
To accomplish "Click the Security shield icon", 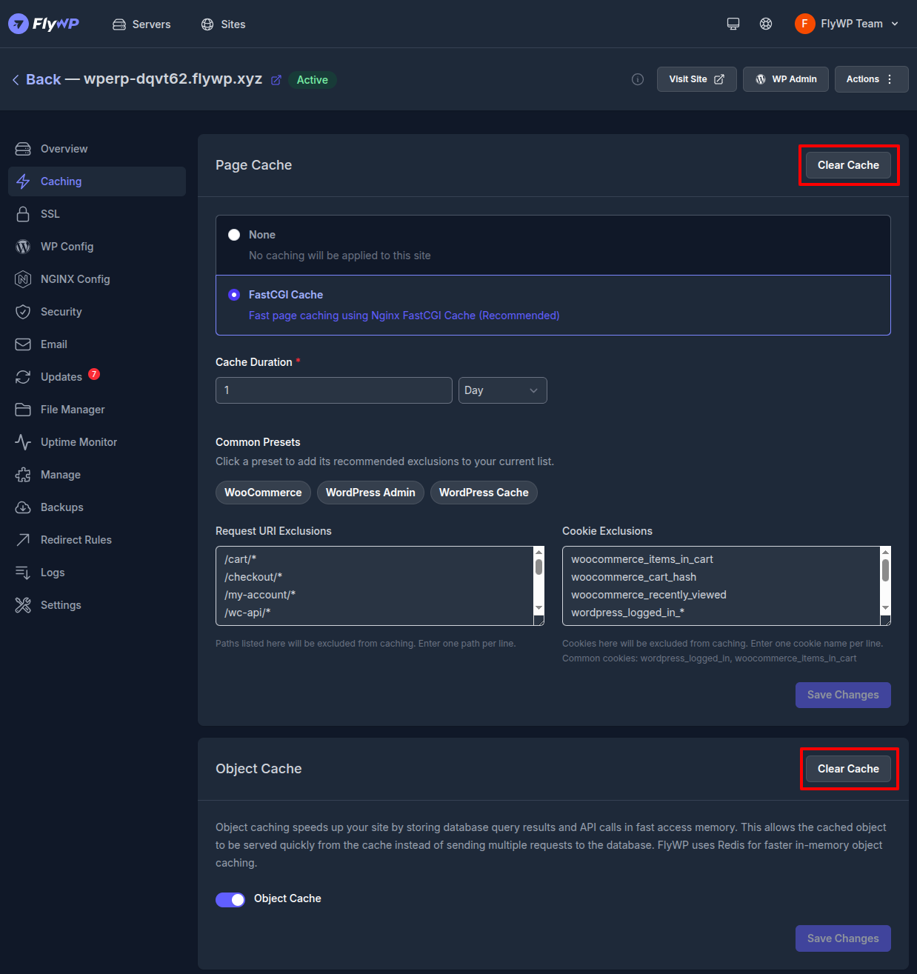I will coord(23,312).
